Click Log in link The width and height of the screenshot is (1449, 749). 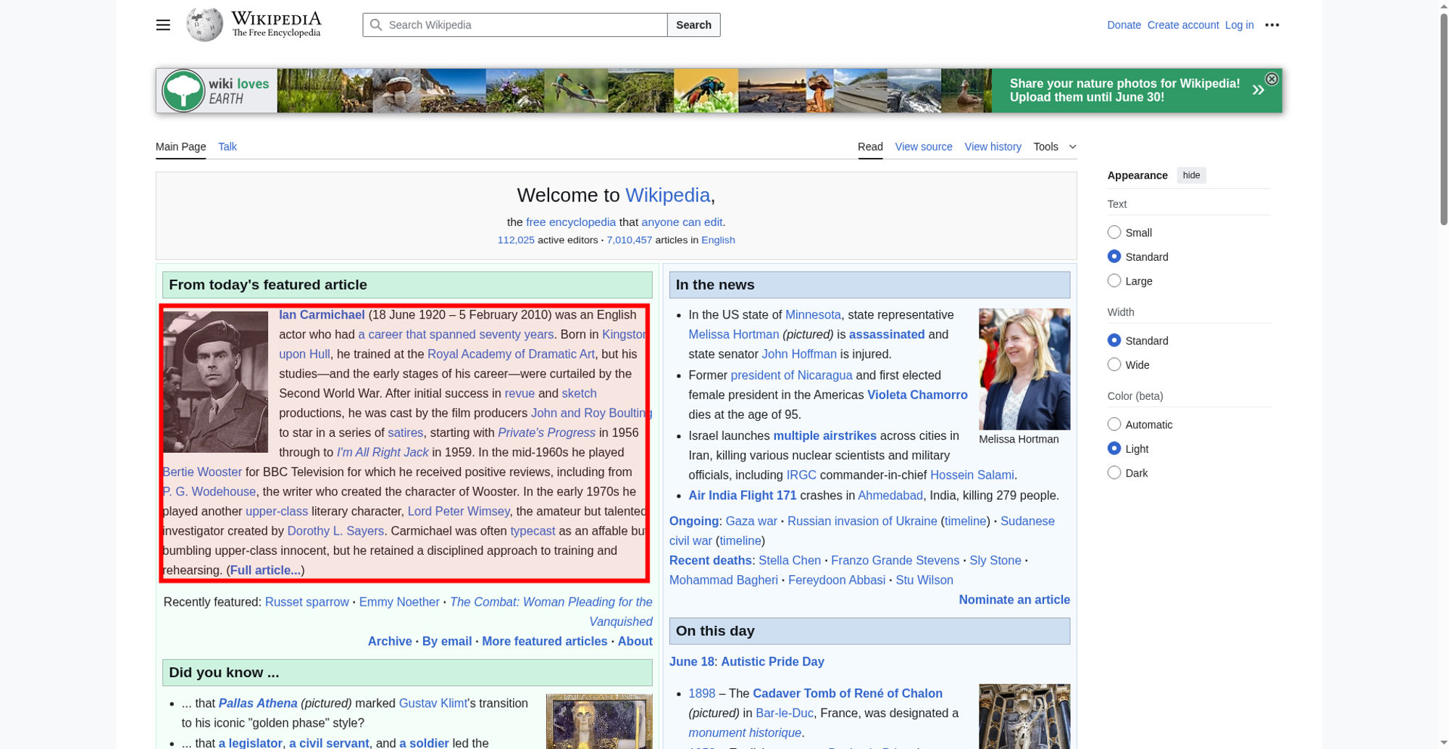click(1239, 25)
